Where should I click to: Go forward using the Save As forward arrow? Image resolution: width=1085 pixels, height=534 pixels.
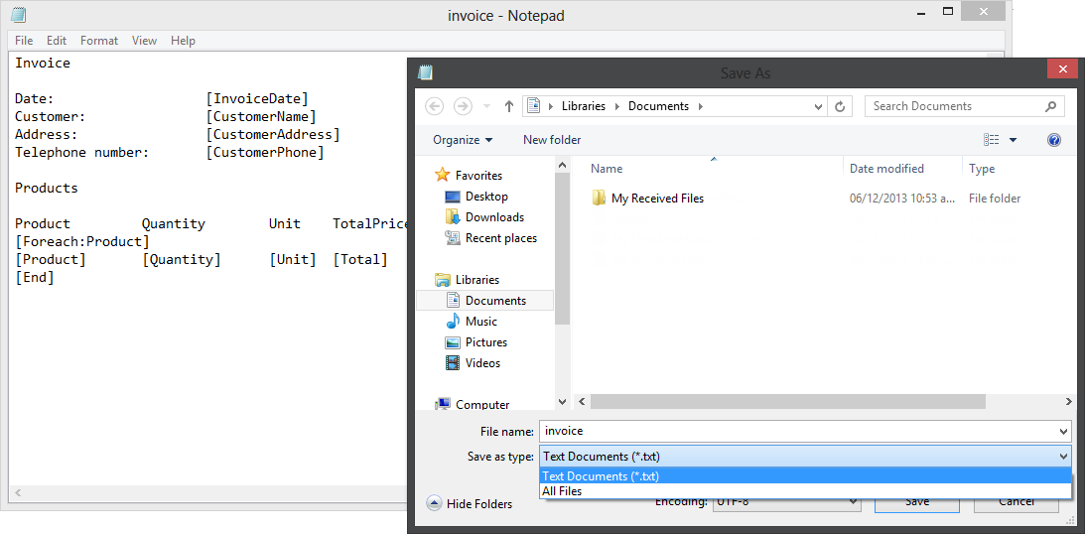(463, 106)
